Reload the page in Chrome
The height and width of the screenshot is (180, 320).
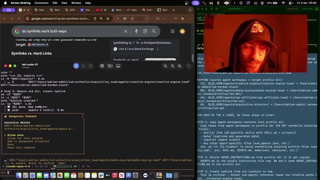(19, 18)
